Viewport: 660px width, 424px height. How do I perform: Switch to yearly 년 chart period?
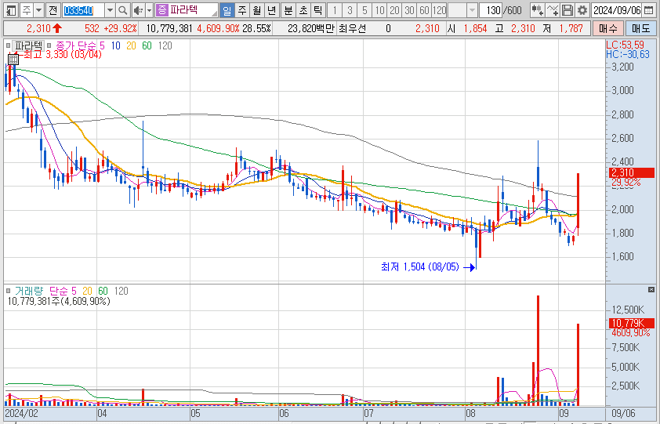point(272,10)
